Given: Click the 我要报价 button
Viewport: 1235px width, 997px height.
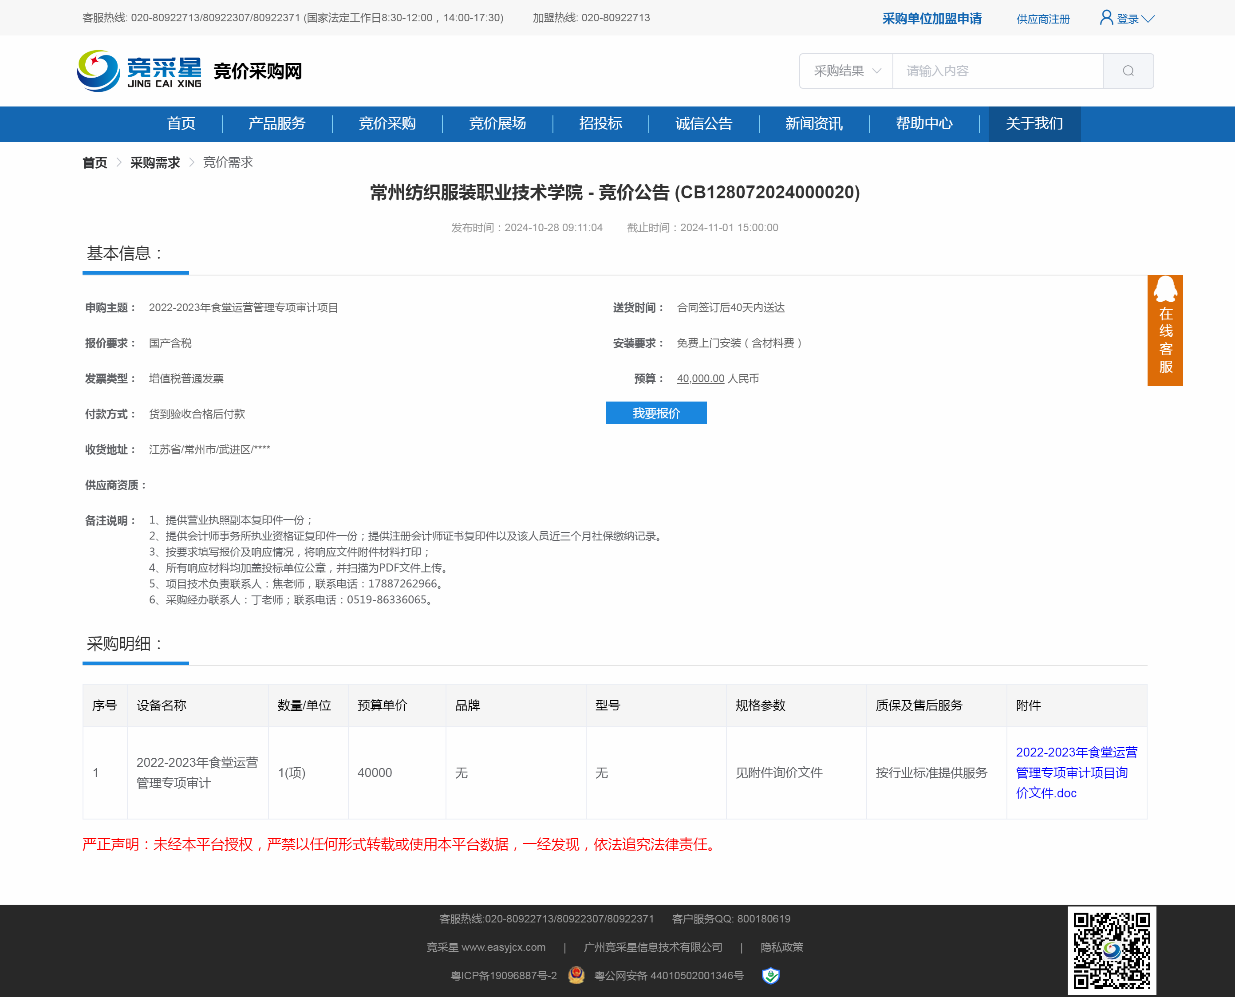Looking at the screenshot, I should pyautogui.click(x=656, y=413).
